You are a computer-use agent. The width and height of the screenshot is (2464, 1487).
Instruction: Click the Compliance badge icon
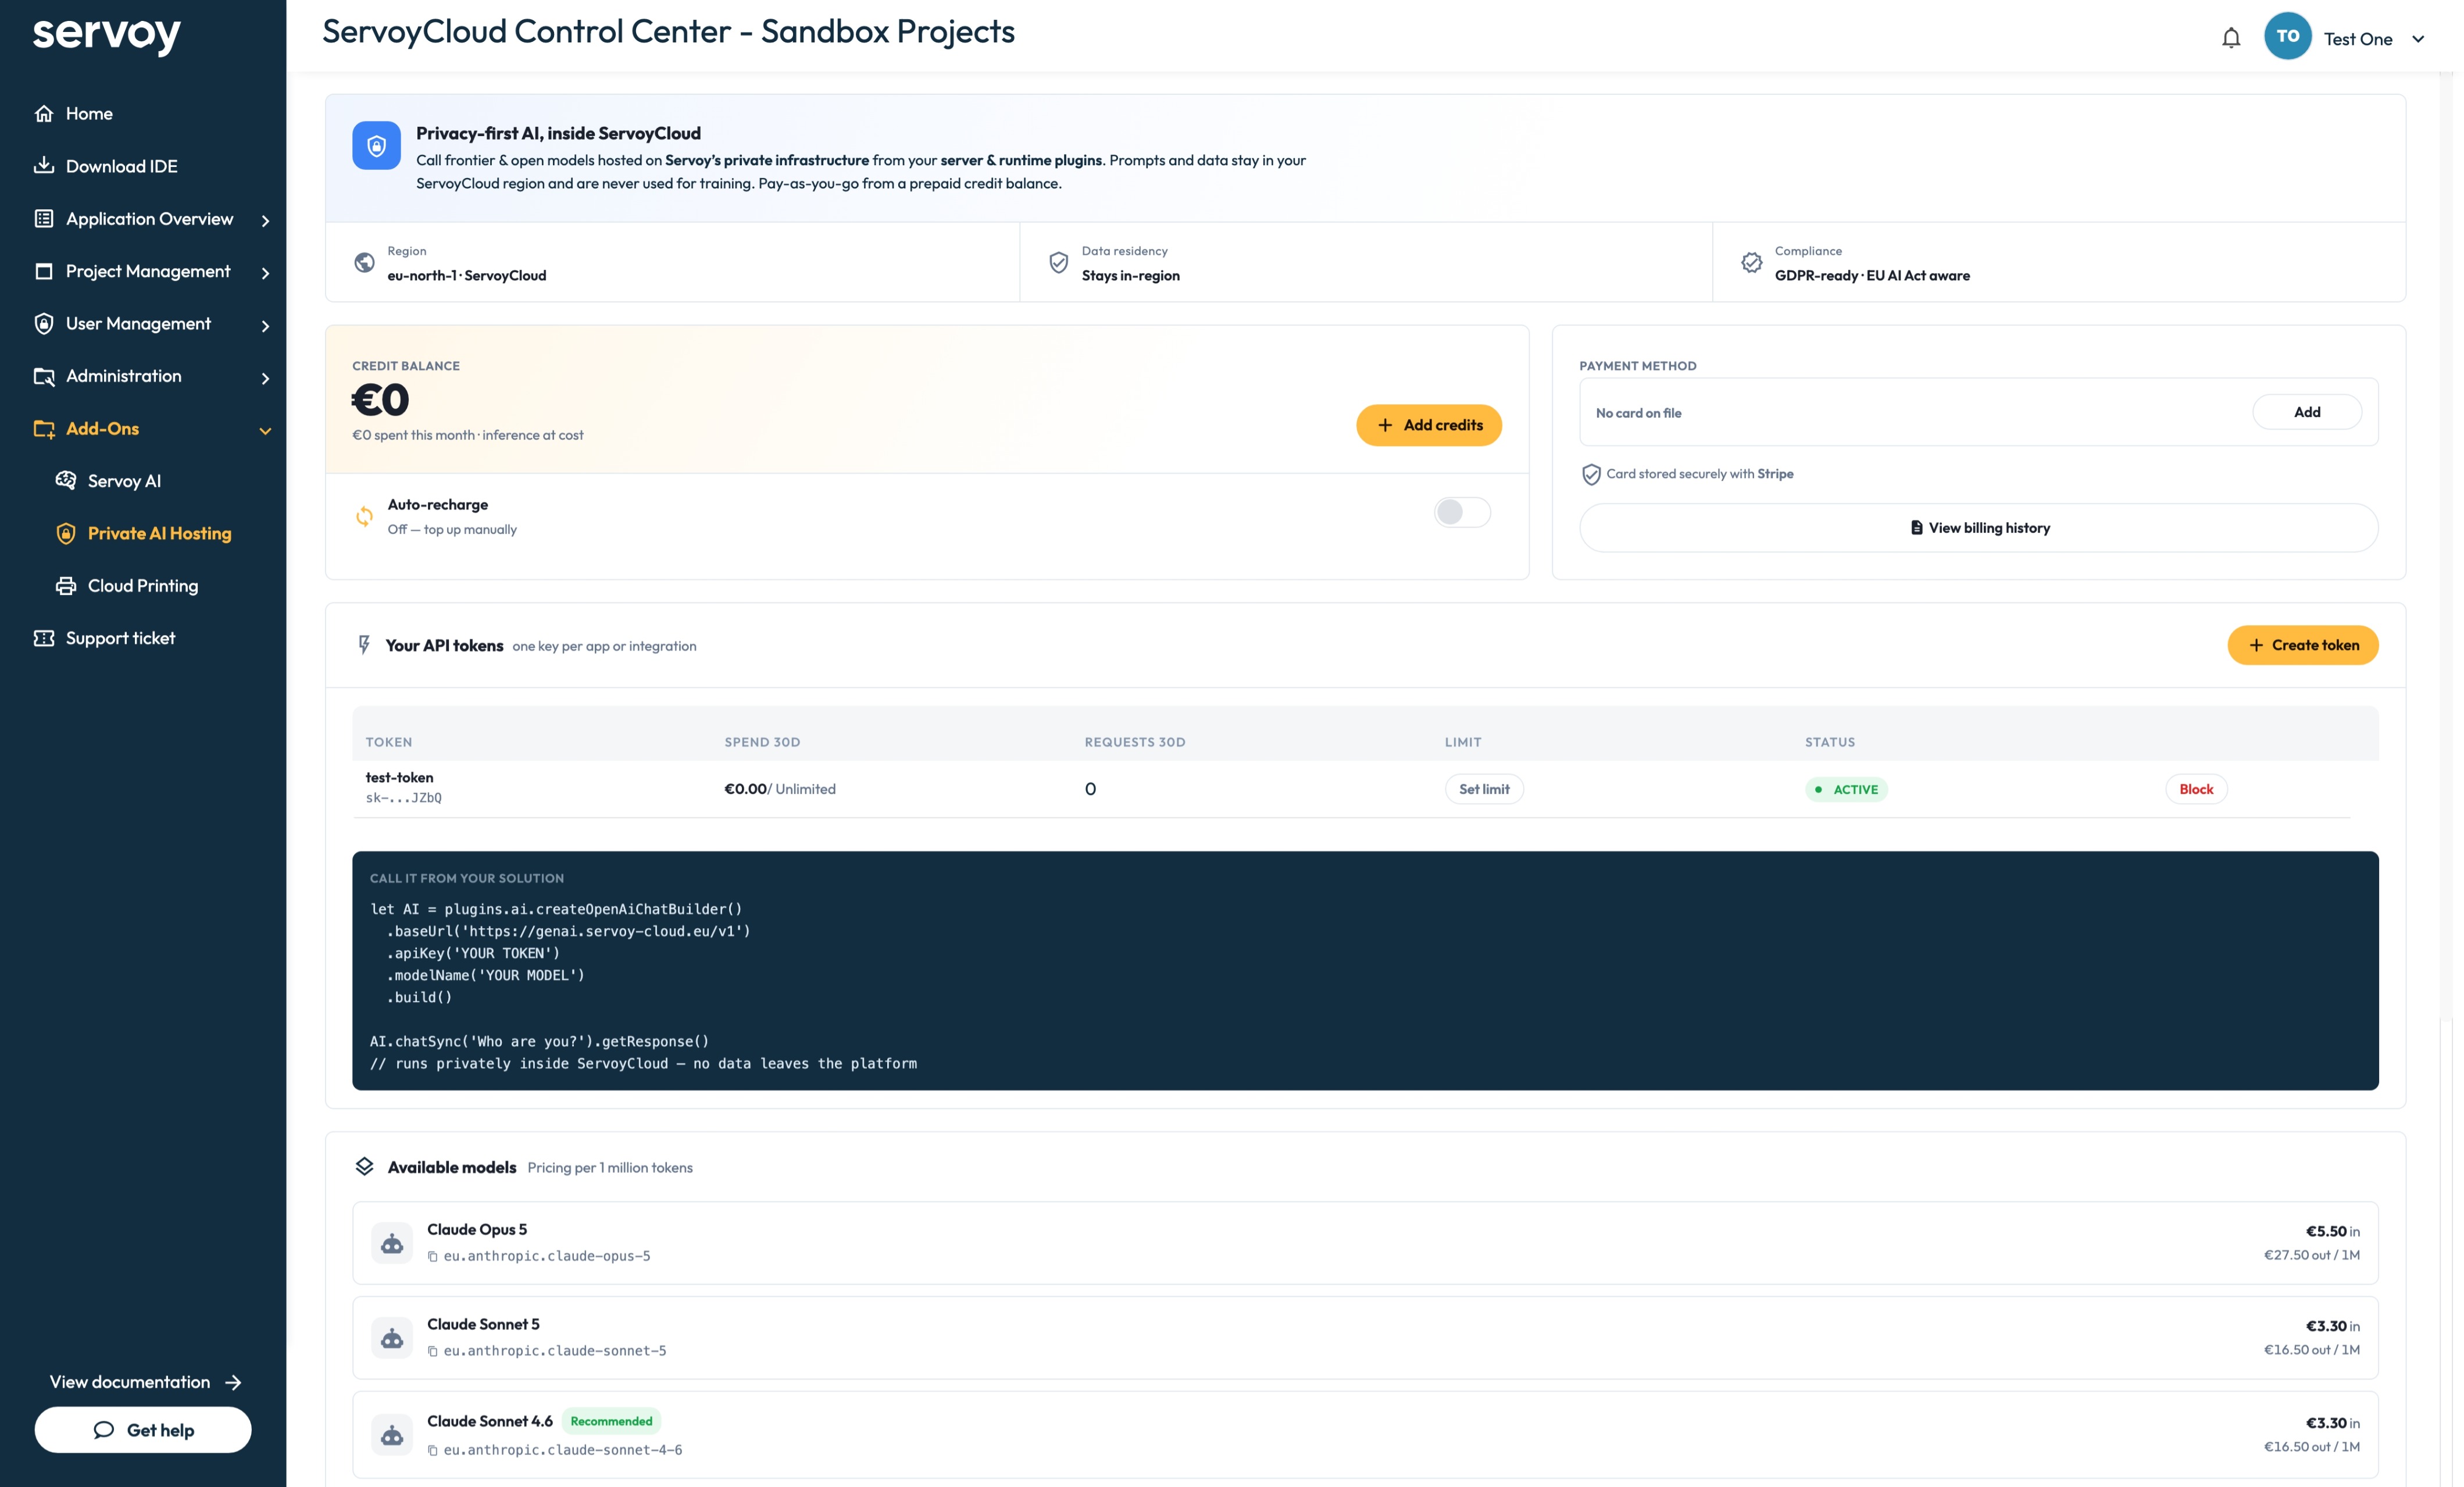tap(1751, 262)
